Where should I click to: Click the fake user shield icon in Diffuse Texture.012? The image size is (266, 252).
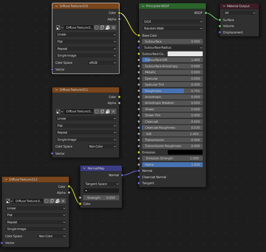46,201
